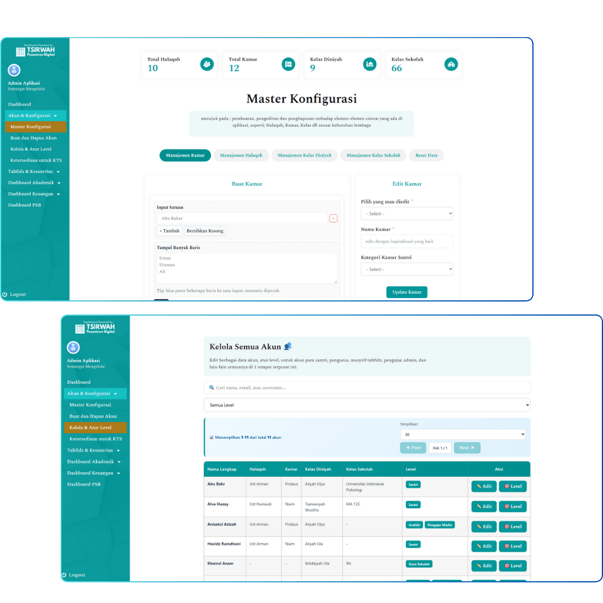Click the magnifier icon in the account search
Screen dimensions: 603x603
pos(211,387)
